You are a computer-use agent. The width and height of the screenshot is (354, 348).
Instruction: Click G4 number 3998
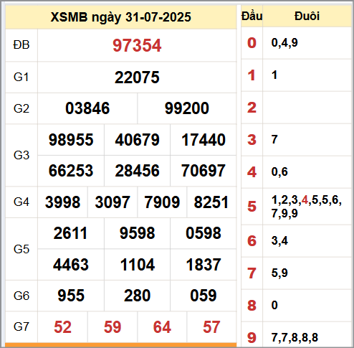pyautogui.click(x=62, y=202)
